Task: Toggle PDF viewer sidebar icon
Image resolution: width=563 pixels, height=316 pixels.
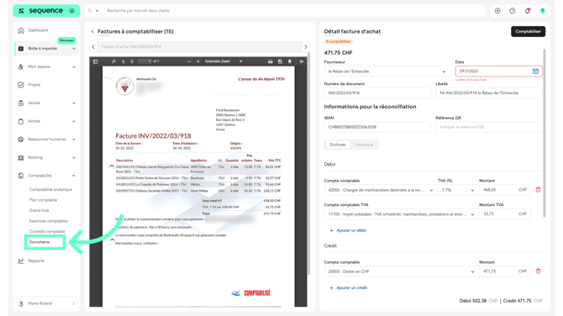Action: [96, 61]
